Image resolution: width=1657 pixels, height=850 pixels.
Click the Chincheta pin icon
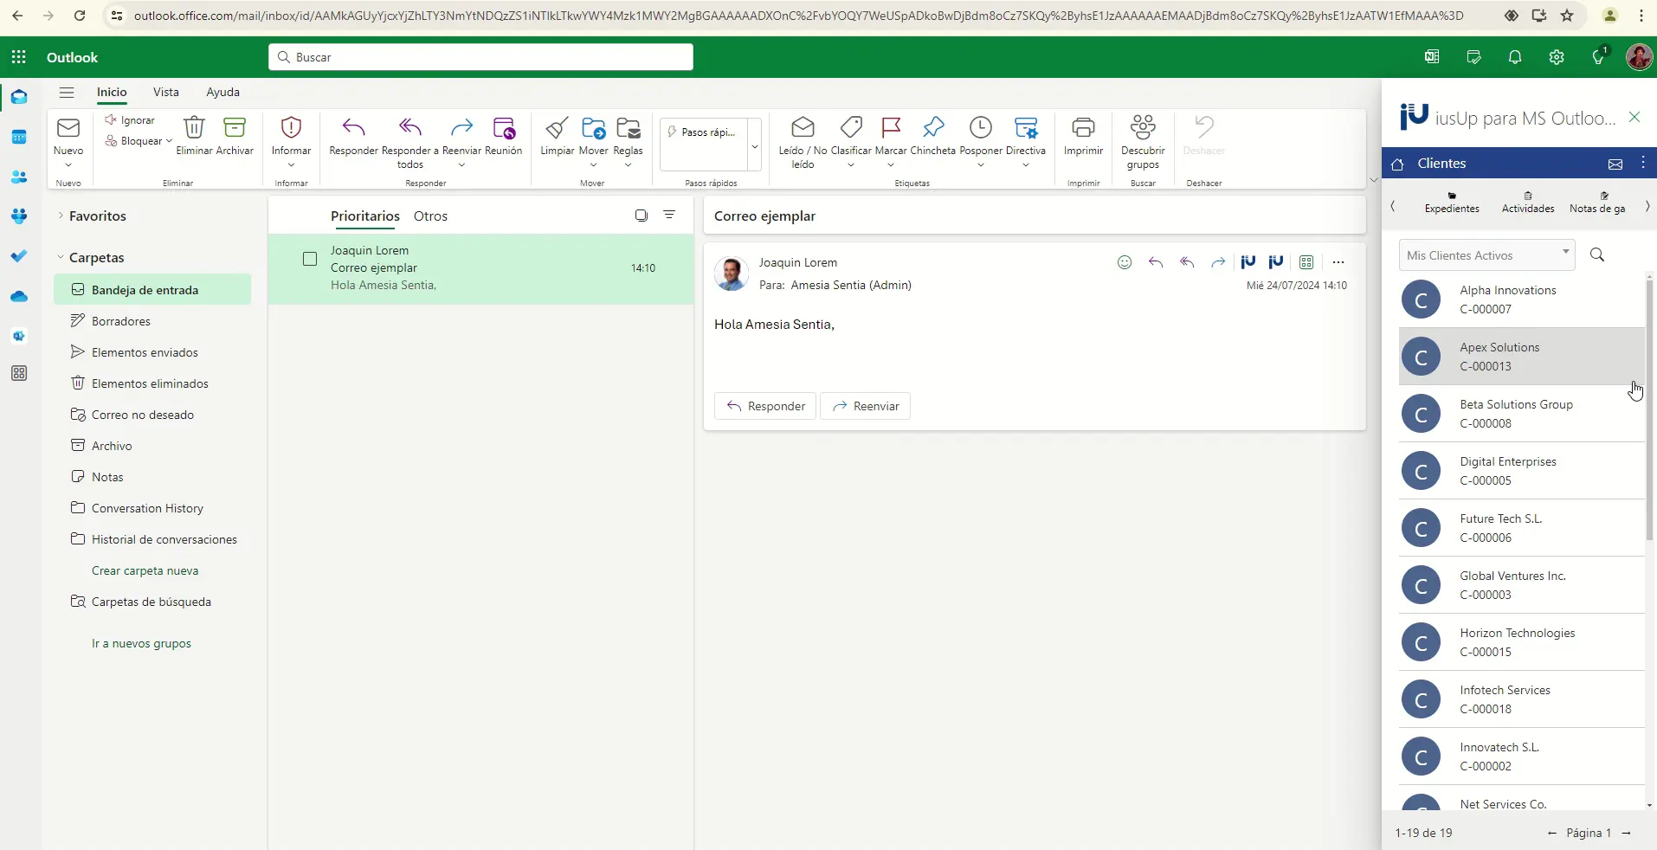click(932, 129)
